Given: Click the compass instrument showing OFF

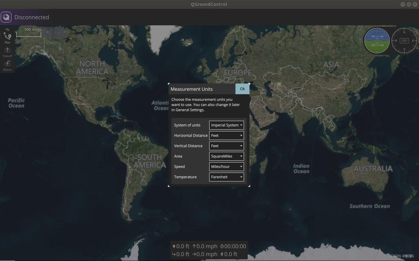Looking at the screenshot, I should point(404,41).
